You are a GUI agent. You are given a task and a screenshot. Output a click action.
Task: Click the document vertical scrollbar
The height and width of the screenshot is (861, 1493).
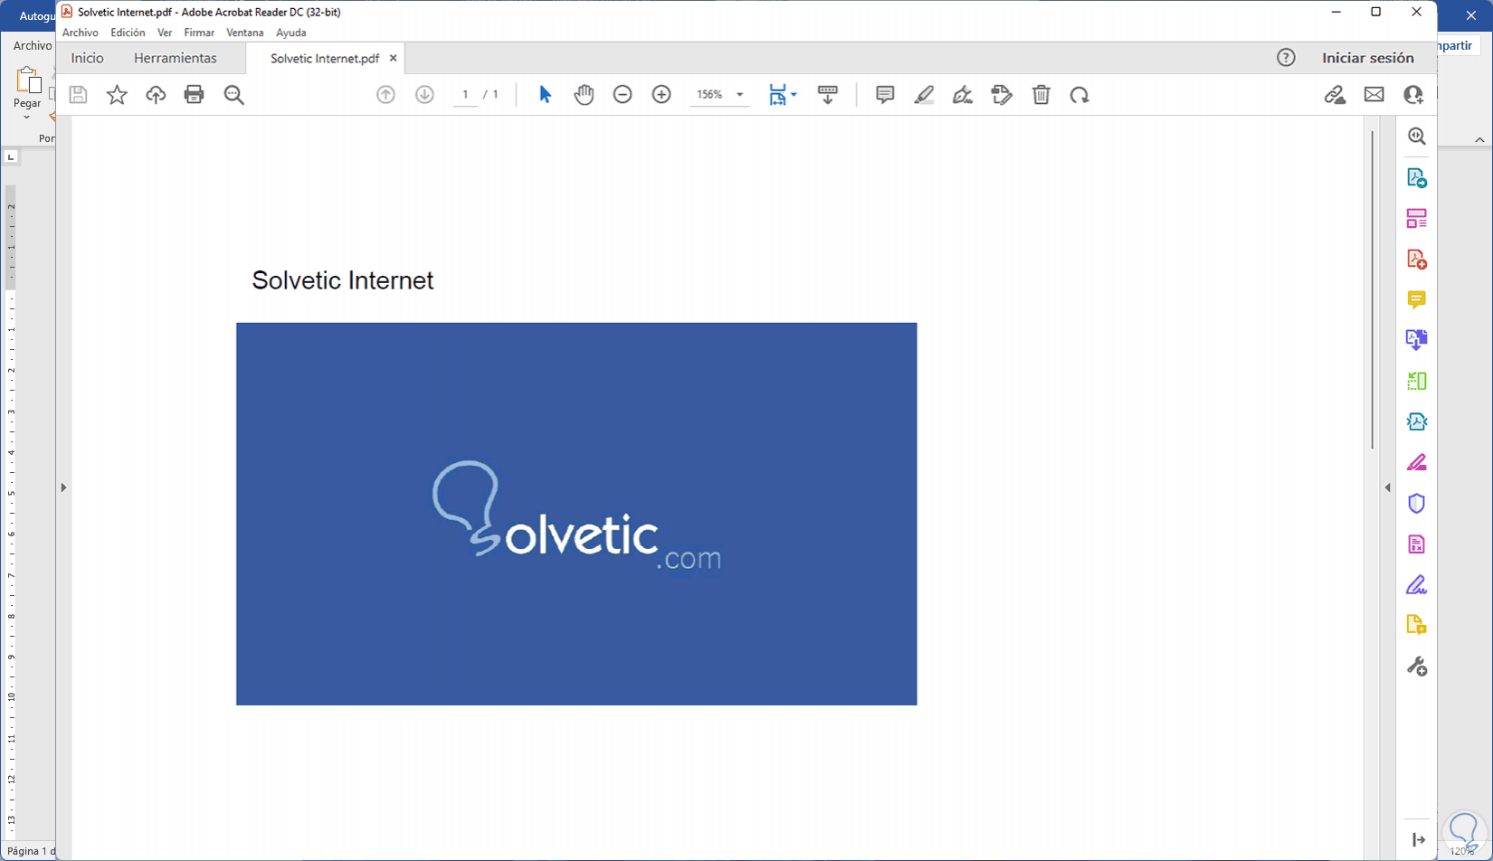click(1372, 289)
